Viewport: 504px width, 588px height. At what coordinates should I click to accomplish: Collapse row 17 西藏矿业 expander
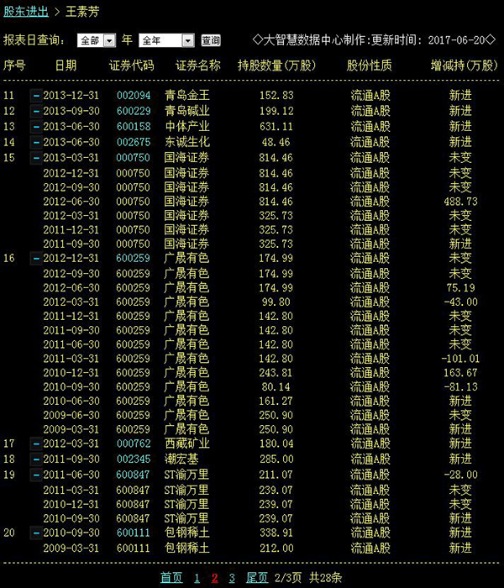(36, 444)
